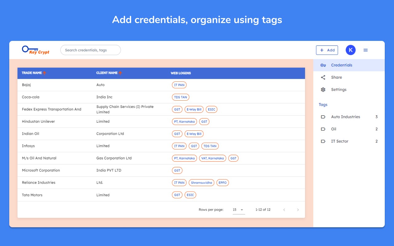Open Infosys's GST chip
This screenshot has width=394, height=246.
click(194, 146)
